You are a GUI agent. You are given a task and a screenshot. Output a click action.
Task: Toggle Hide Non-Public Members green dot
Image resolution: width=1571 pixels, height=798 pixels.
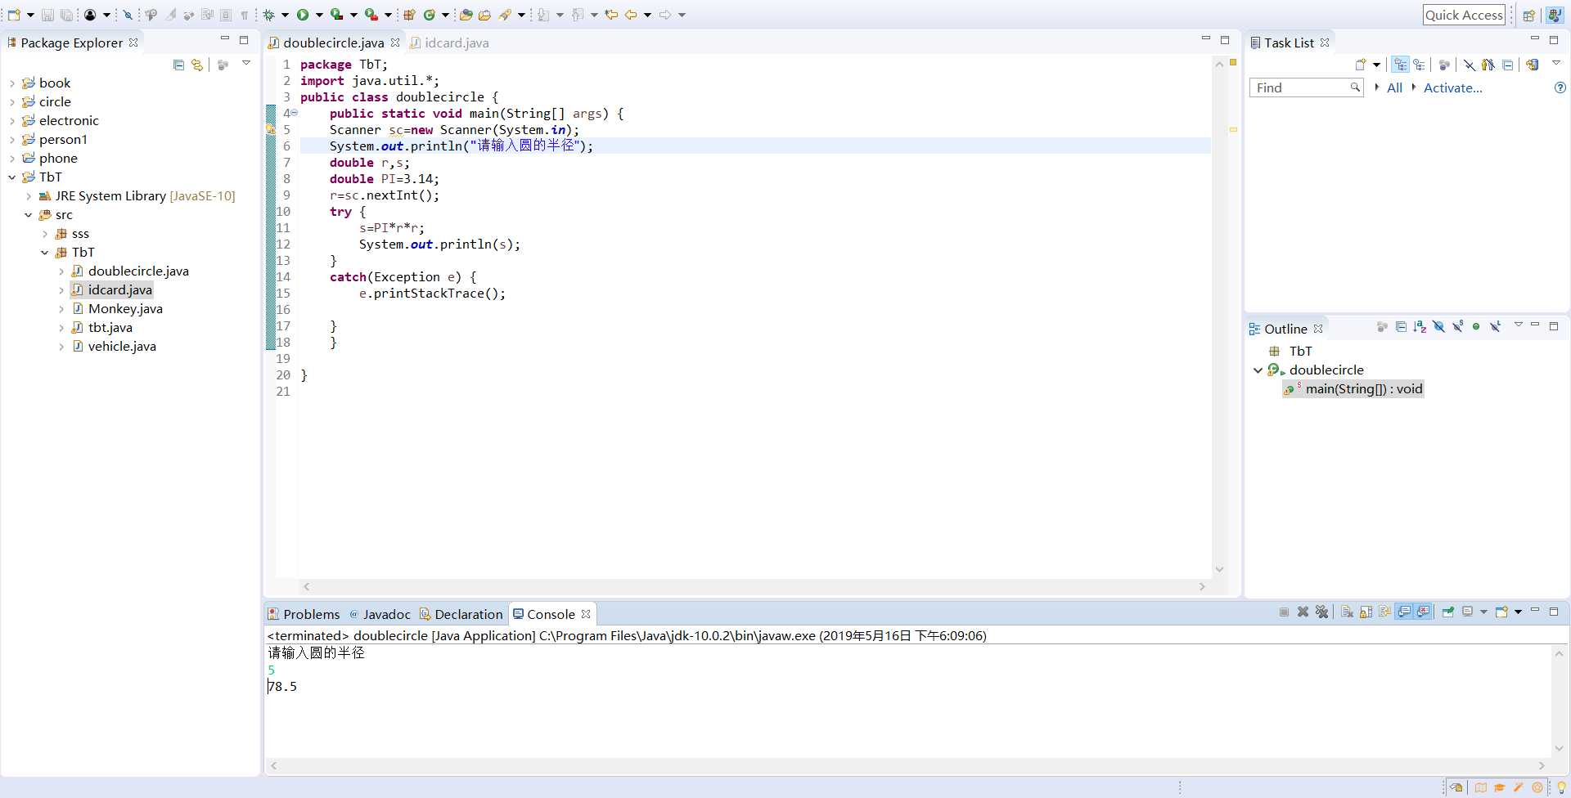pos(1476,327)
